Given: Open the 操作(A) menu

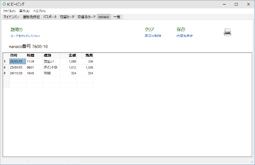Looking at the screenshot, I should pos(24,11).
